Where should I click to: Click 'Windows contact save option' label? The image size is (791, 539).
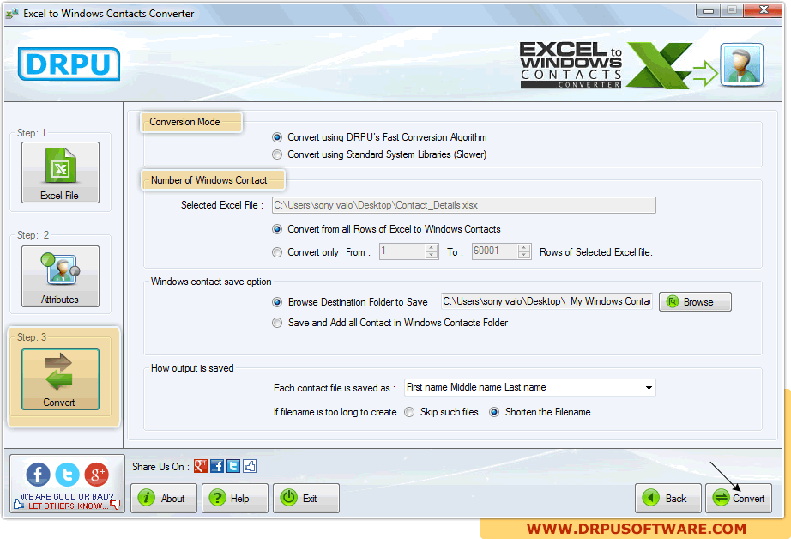click(x=211, y=282)
